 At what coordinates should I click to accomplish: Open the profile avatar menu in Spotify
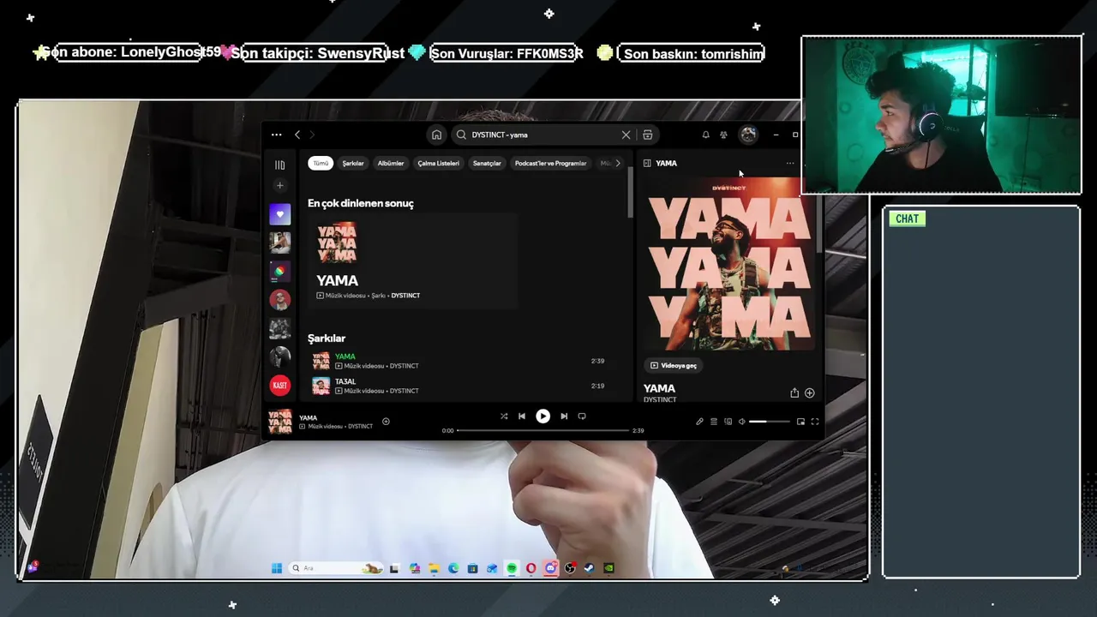[x=748, y=135]
